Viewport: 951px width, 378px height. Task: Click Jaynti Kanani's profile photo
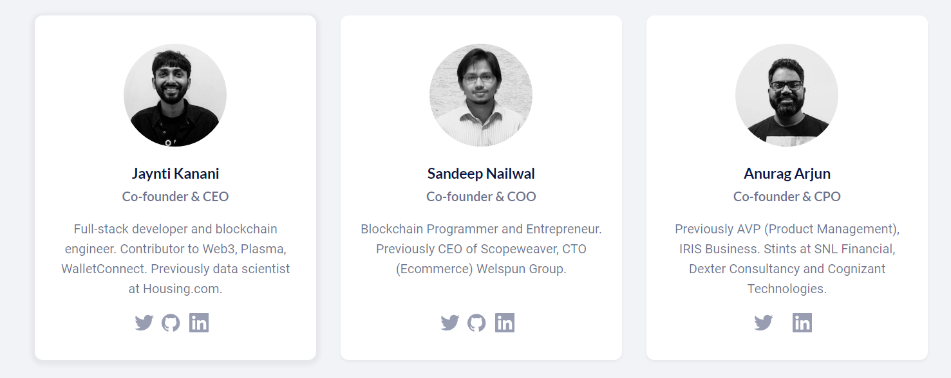[x=175, y=95]
